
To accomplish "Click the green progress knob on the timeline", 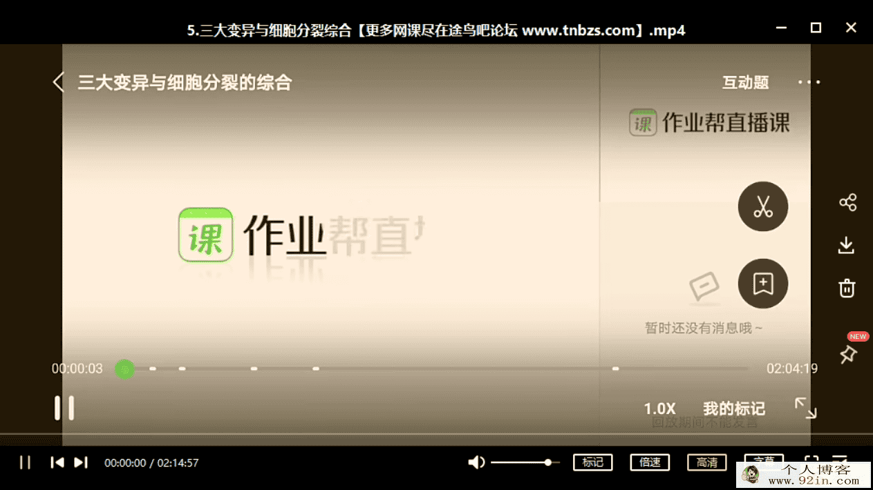I will (x=124, y=369).
